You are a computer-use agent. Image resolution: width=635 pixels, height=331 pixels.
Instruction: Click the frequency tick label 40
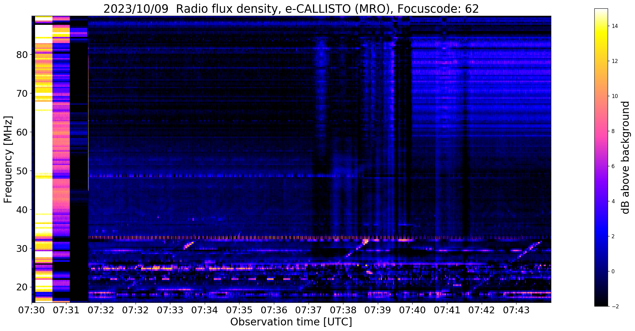[x=22, y=210]
